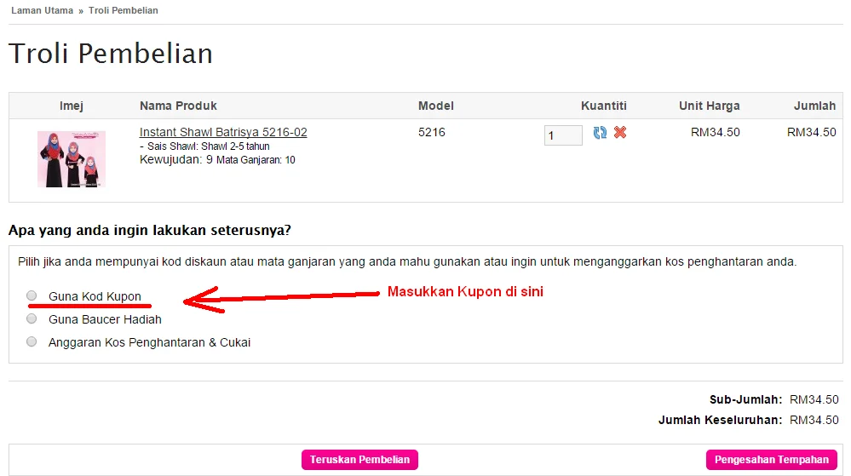851x476 pixels.
Task: Click the Troli Pembelian page heading
Action: tap(111, 54)
